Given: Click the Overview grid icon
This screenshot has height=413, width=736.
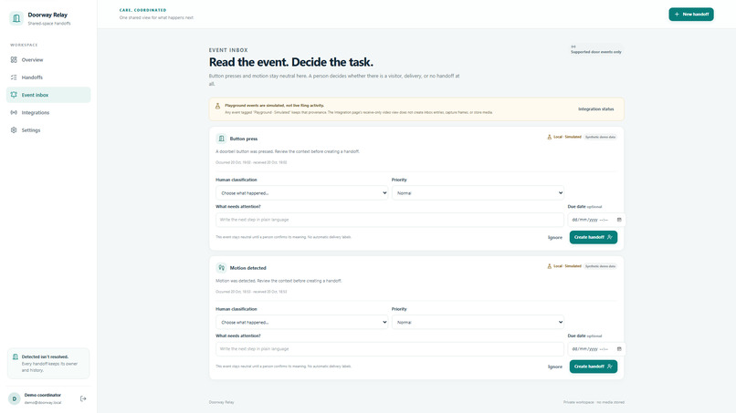Looking at the screenshot, I should 14,60.
